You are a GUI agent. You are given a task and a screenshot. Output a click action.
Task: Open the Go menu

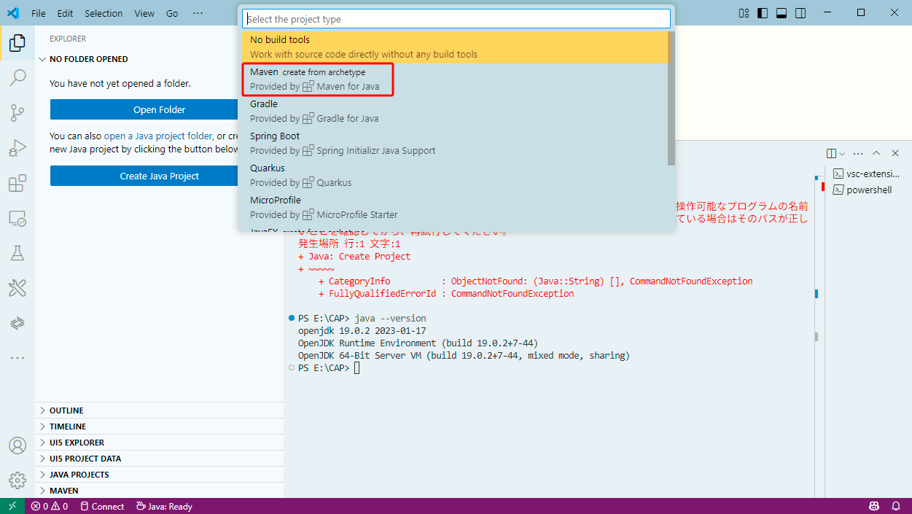coord(172,13)
